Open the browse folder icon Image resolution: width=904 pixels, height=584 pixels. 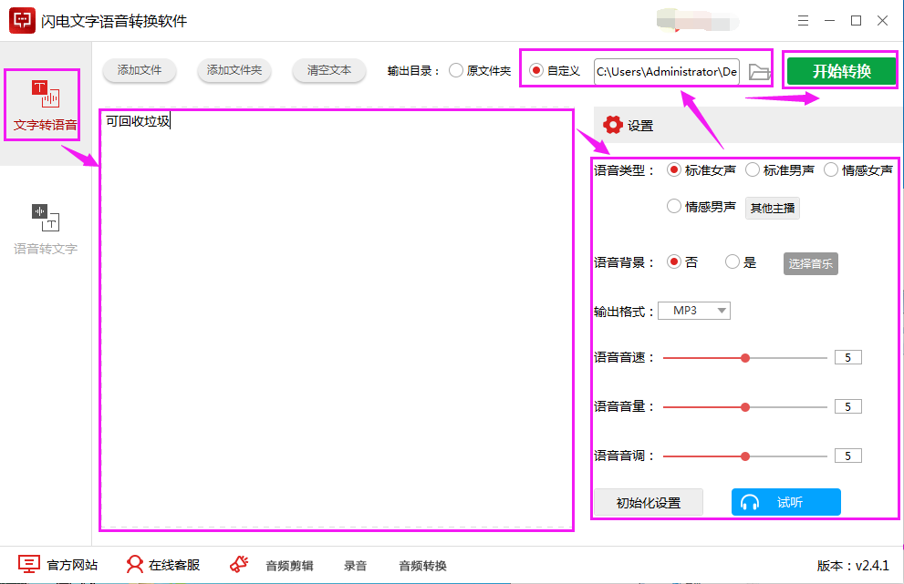click(x=759, y=72)
